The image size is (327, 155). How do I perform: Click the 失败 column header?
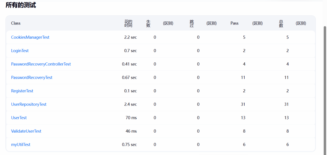[x=148, y=24]
